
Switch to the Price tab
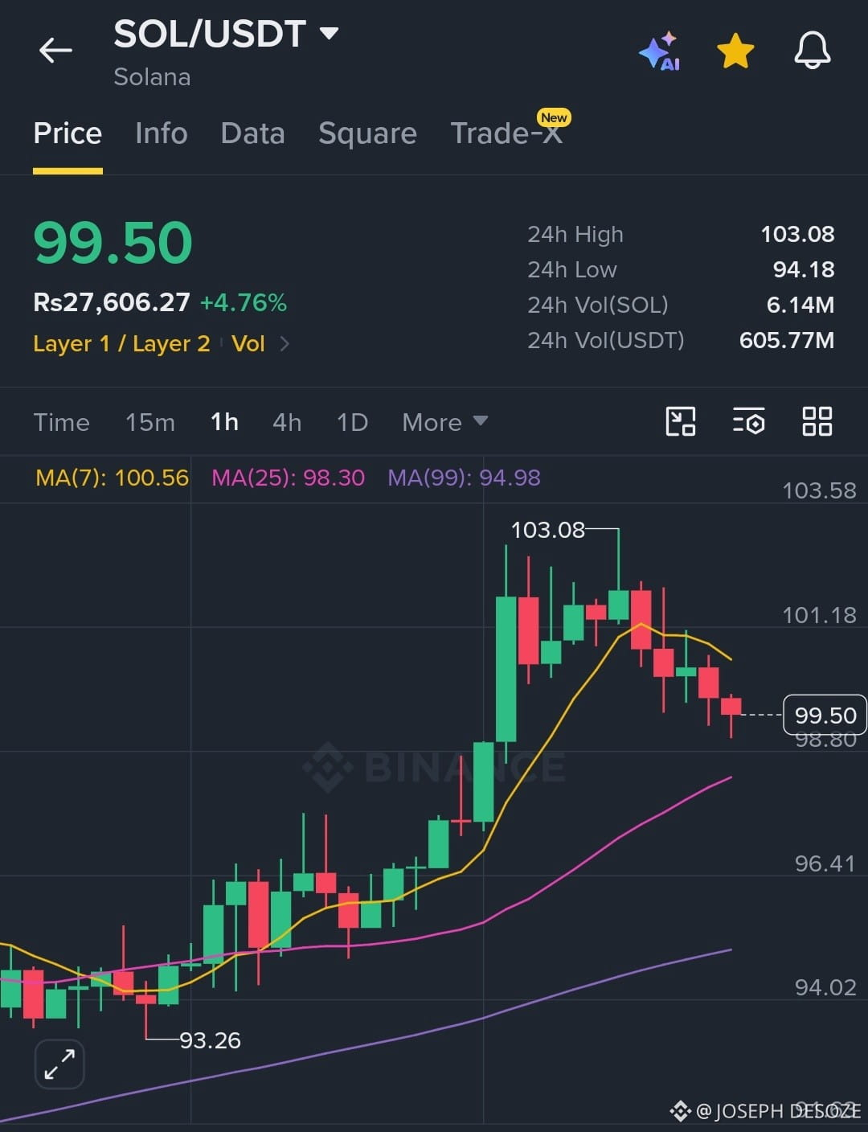pos(68,133)
